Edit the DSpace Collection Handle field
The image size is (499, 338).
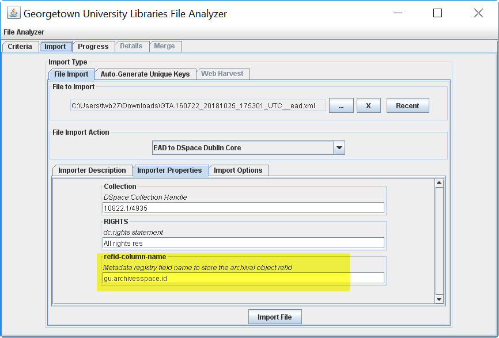243,207
